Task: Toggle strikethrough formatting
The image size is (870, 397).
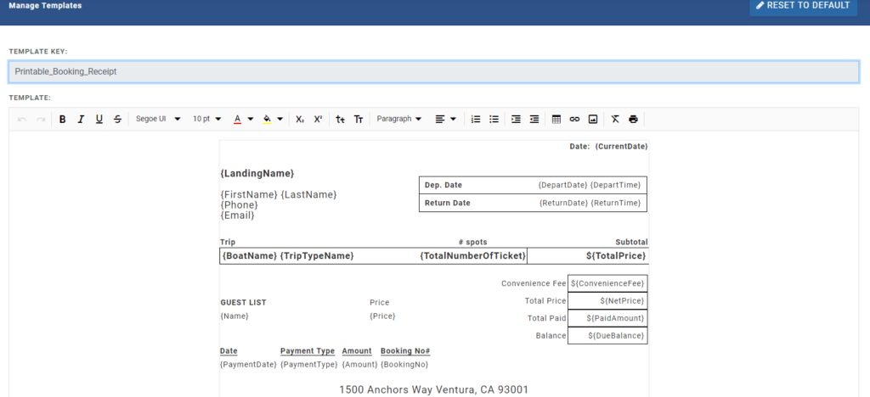Action: click(x=117, y=119)
